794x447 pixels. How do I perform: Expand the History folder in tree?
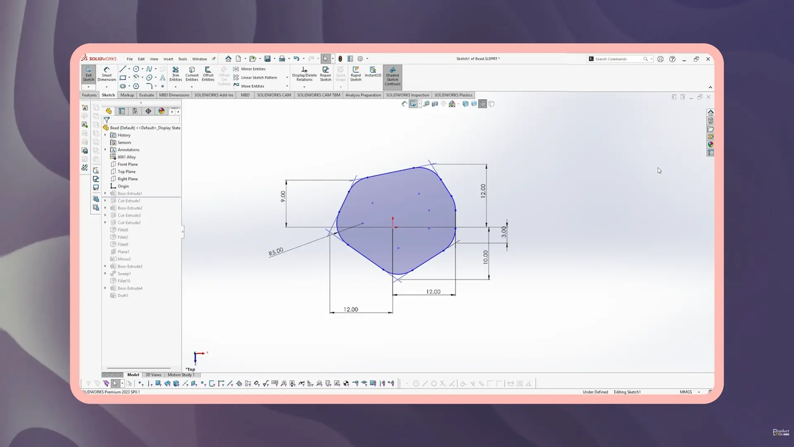coord(105,135)
